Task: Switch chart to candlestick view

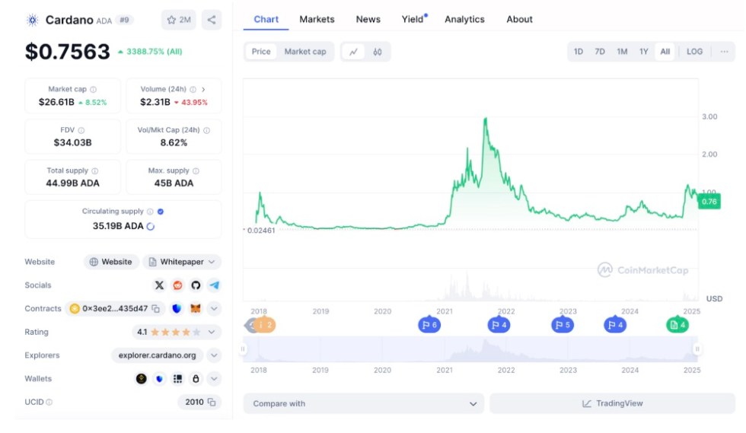Action: tap(377, 52)
